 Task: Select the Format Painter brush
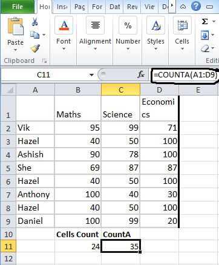(x=35, y=48)
